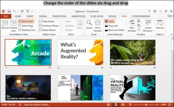Open the Zoom dialog magnifier
Screen dimensions: 174x107
point(89,25)
